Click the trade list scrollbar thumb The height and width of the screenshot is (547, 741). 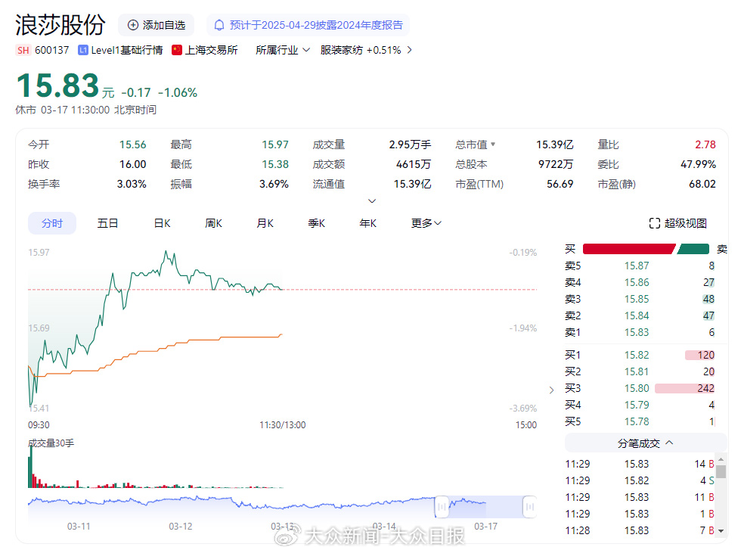[x=721, y=472]
